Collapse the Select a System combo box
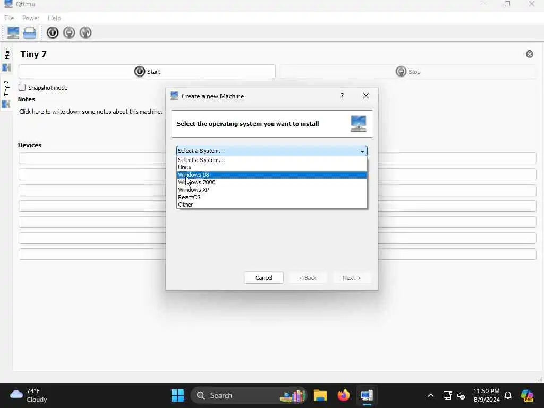Image resolution: width=544 pixels, height=408 pixels. 272,151
